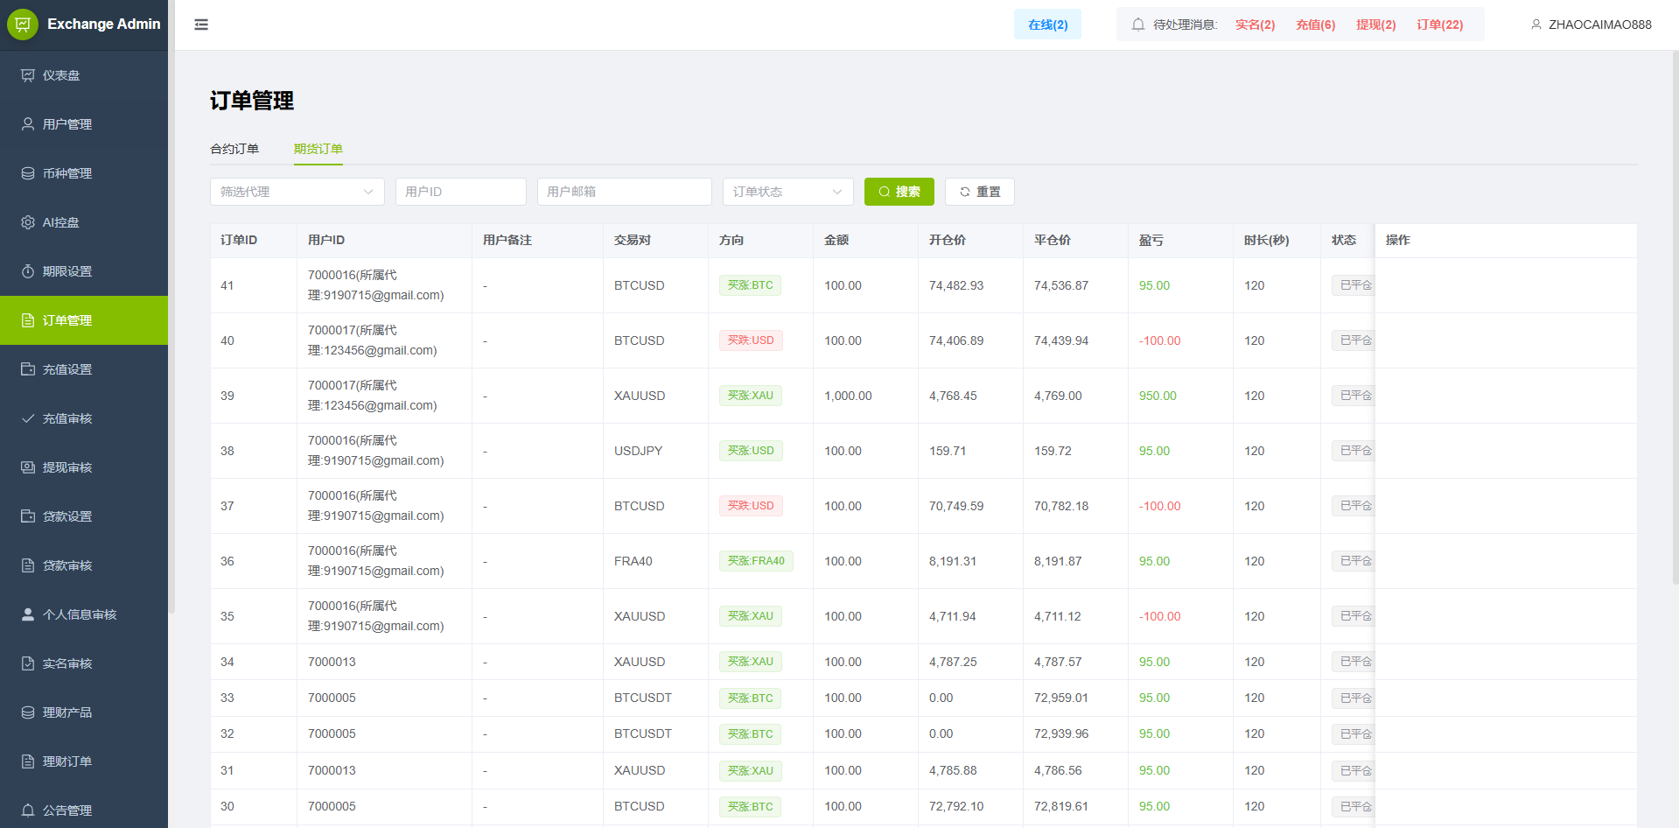1679x828 pixels.
Task: Open 充值设置 folder icon in sidebar
Action: [x=28, y=369]
